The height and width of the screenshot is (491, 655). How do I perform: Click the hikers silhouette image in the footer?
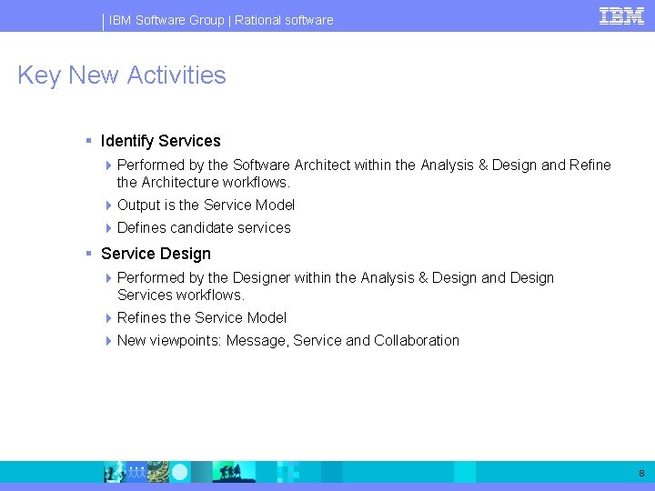[x=234, y=472]
